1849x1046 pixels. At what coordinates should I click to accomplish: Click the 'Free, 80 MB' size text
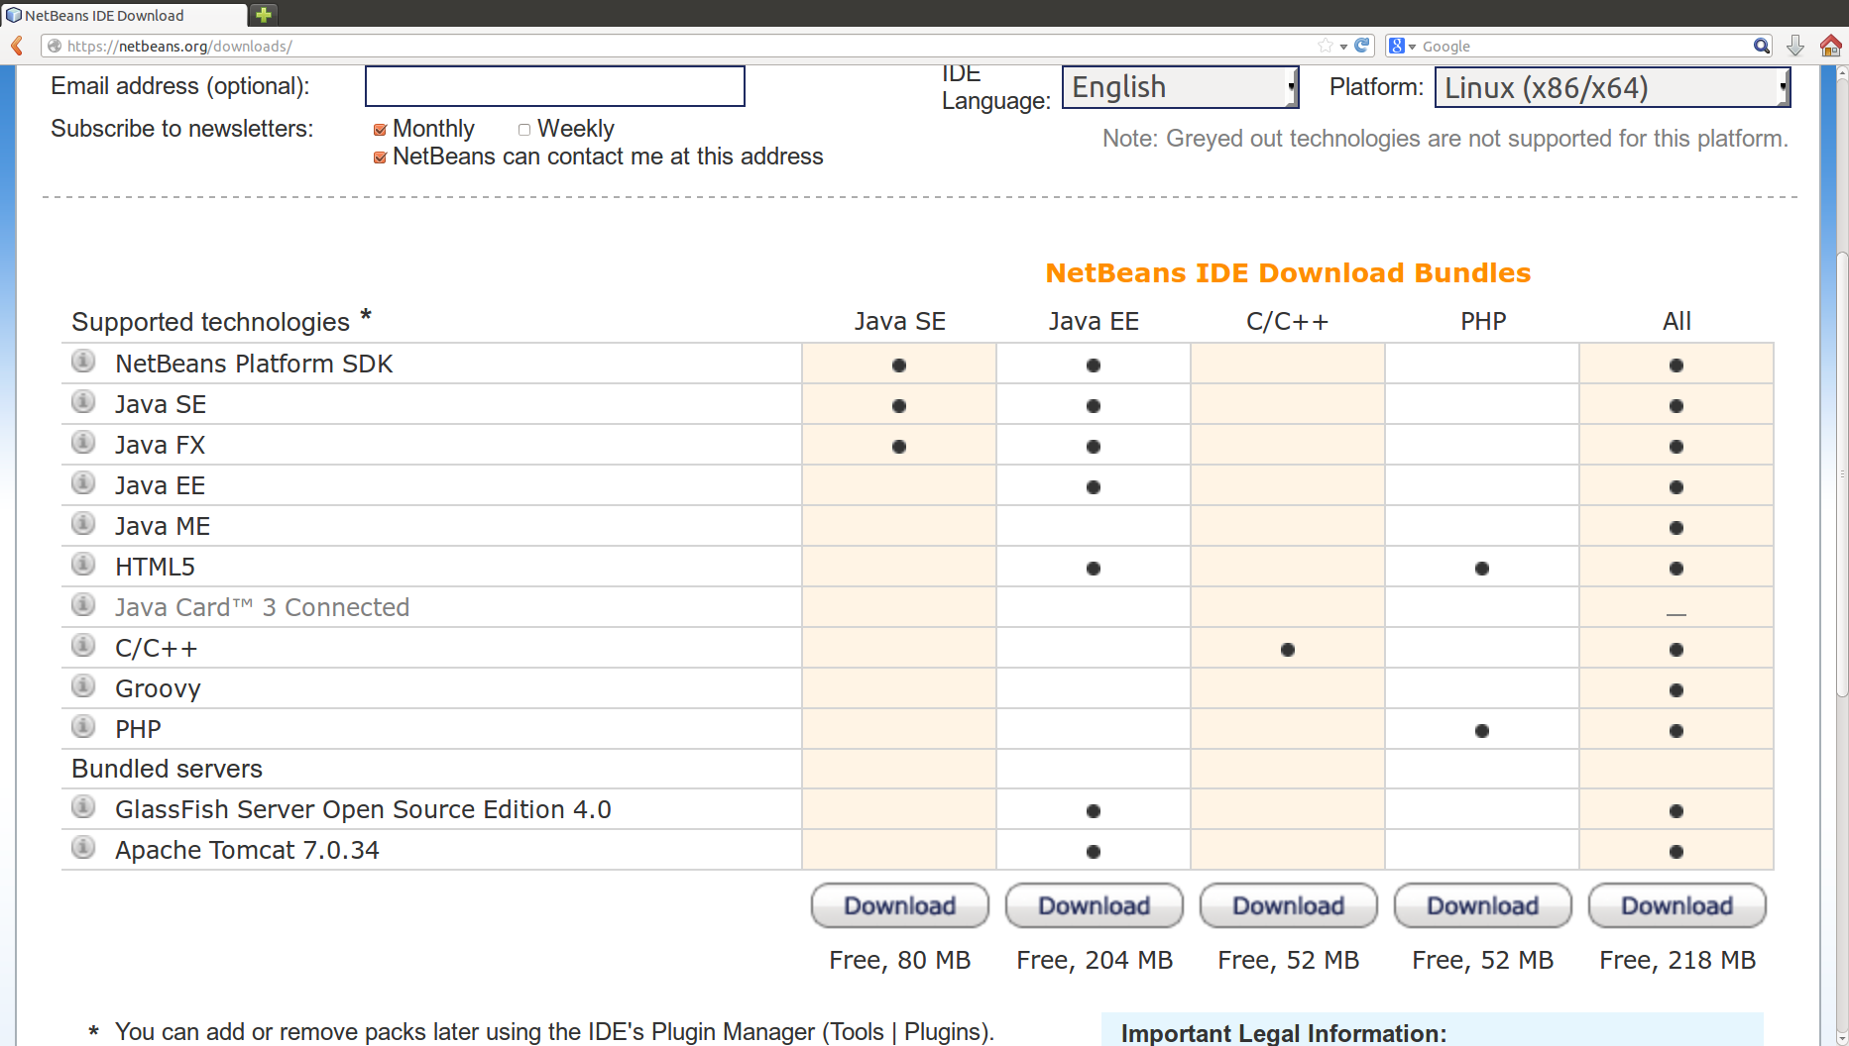[900, 960]
